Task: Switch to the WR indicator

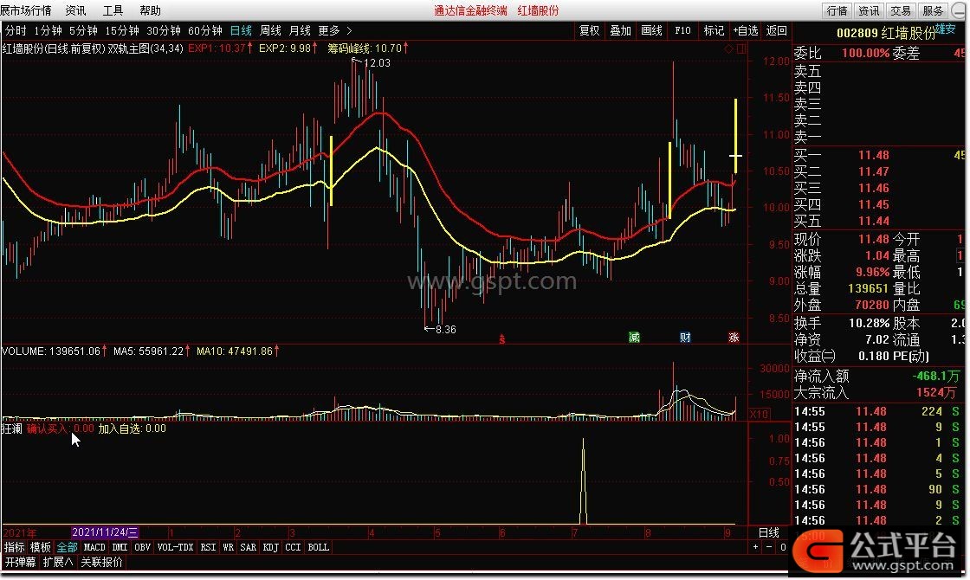Action: pos(229,547)
